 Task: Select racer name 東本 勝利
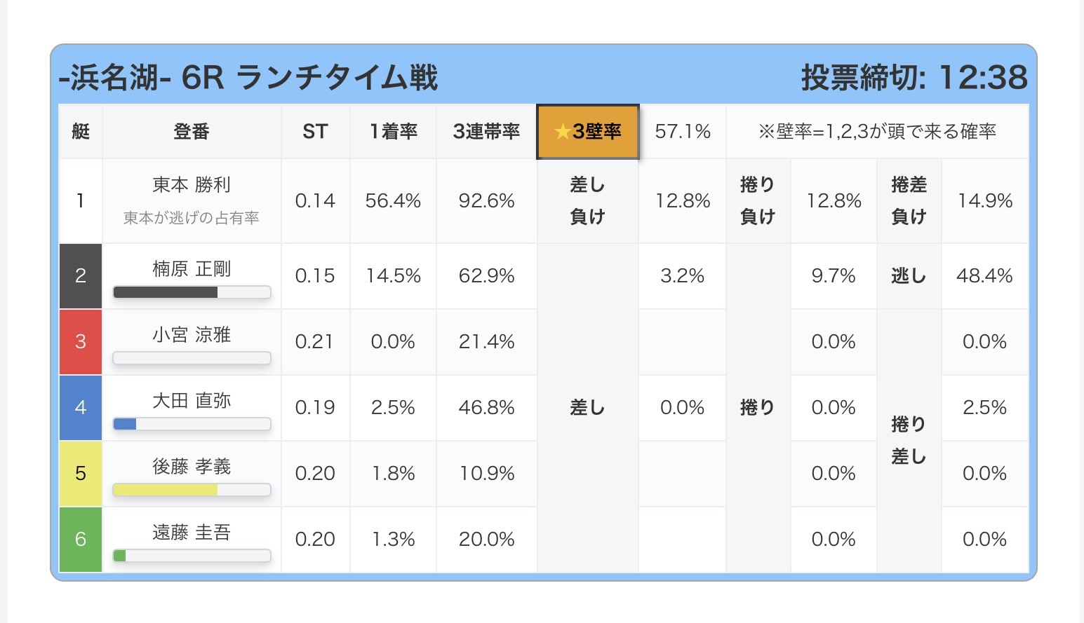[x=192, y=185]
